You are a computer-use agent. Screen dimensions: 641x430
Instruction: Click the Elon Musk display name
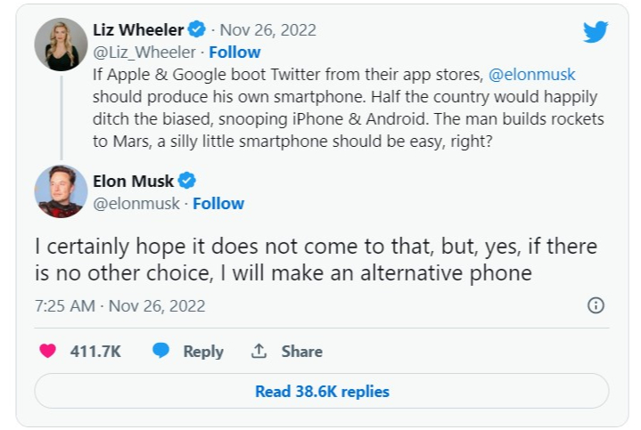pyautogui.click(x=133, y=181)
